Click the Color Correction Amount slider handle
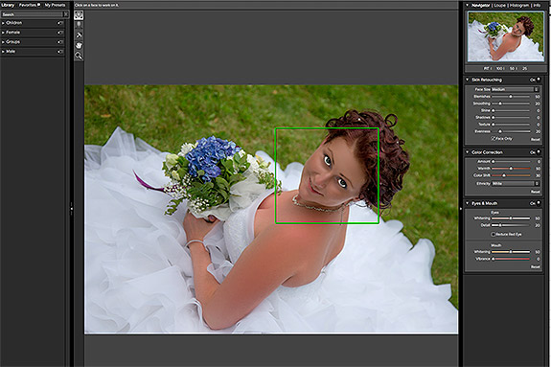Screen dimensions: 551x367 [493, 161]
